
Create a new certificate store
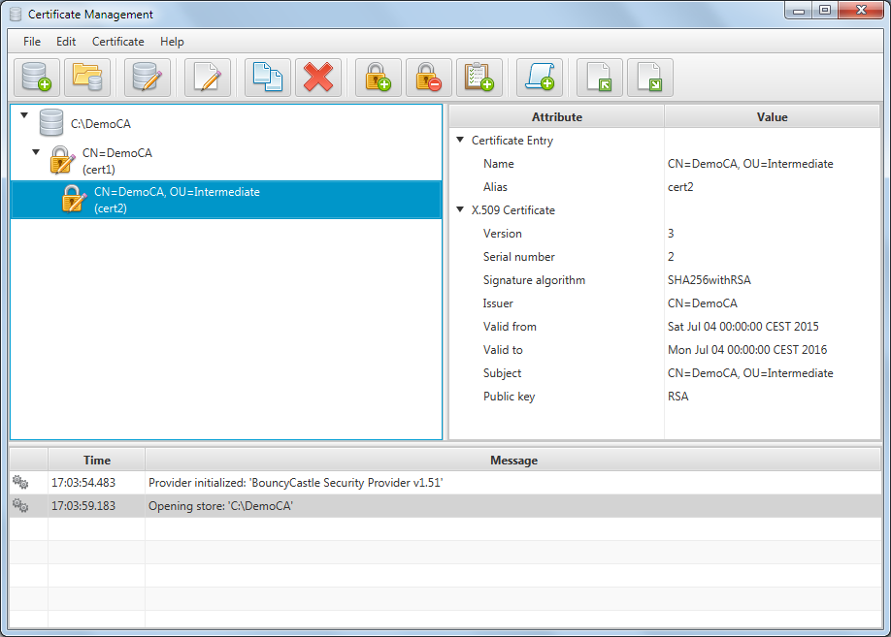pos(36,78)
